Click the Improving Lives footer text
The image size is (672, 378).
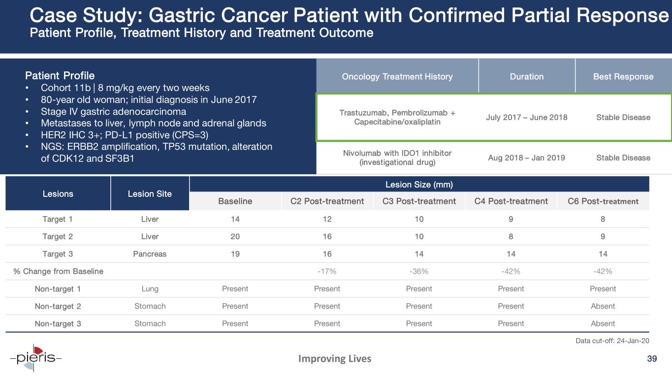[x=335, y=359]
